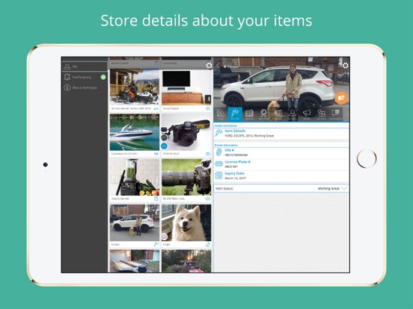
Task: Open the Me profile menu item
Action: tap(85, 66)
